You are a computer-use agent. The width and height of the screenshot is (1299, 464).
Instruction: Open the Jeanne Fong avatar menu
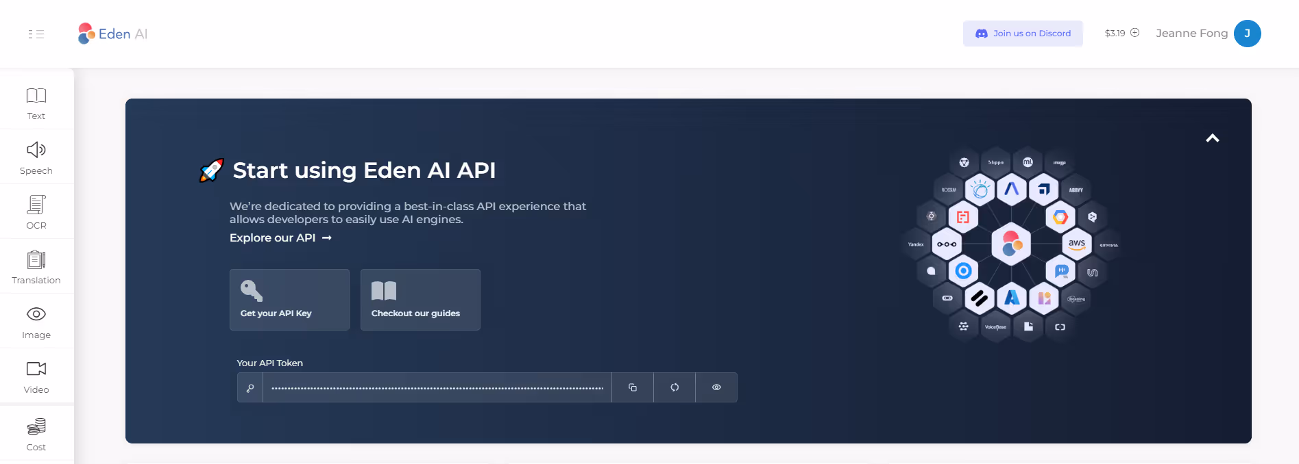click(1247, 34)
